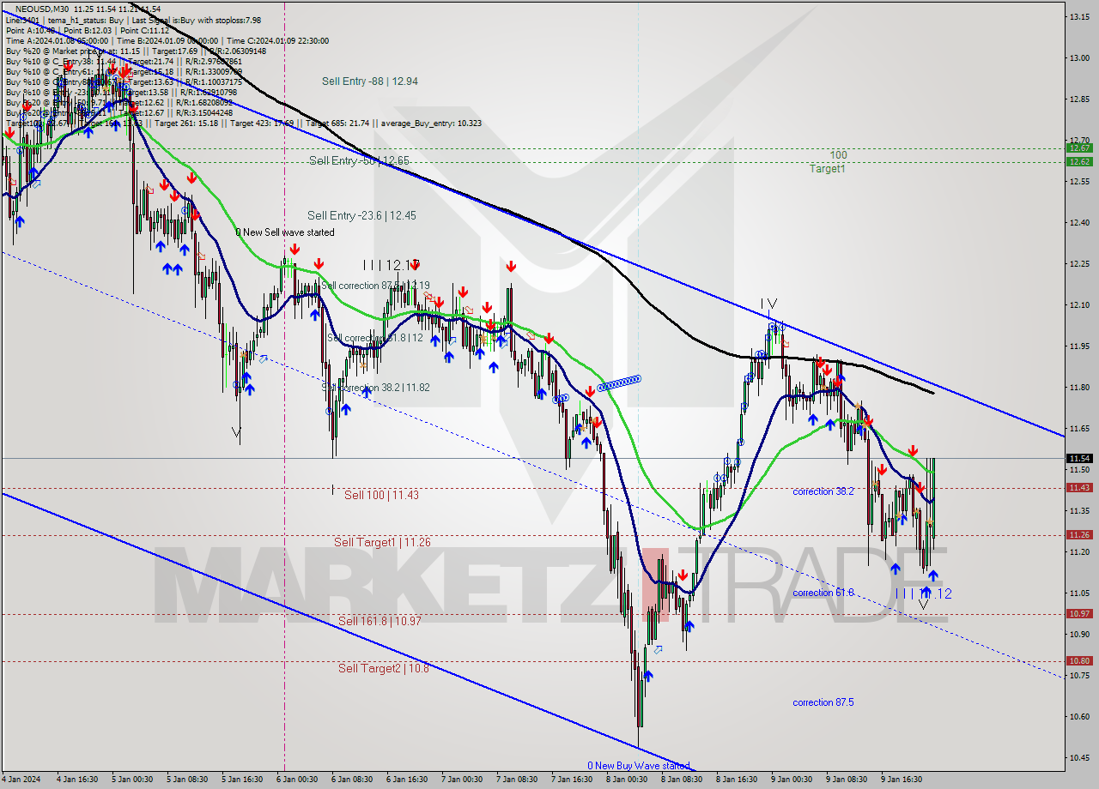Click the 'Sell Entry -50 | 12.65' label
Image resolution: width=1099 pixels, height=789 pixels.
click(x=359, y=160)
